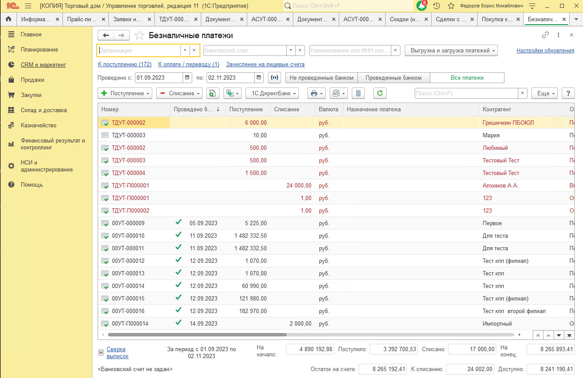Screen dimensions: 583x378
Task: Copy the selected payment document icon
Action: pos(213,93)
